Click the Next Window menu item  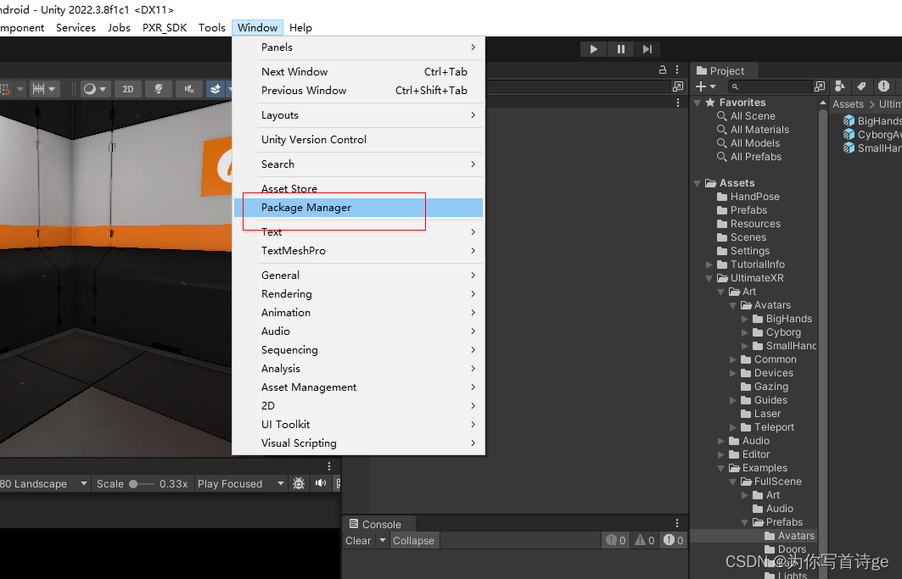click(358, 72)
